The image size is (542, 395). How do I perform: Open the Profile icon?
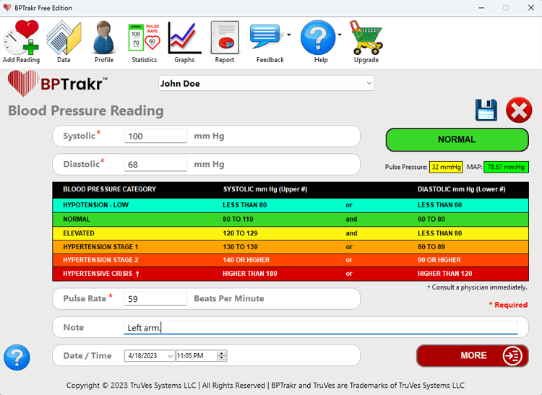(x=104, y=40)
